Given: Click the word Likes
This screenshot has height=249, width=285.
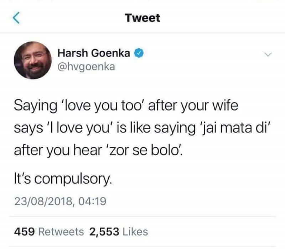Looking at the screenshot, I should [135, 232].
